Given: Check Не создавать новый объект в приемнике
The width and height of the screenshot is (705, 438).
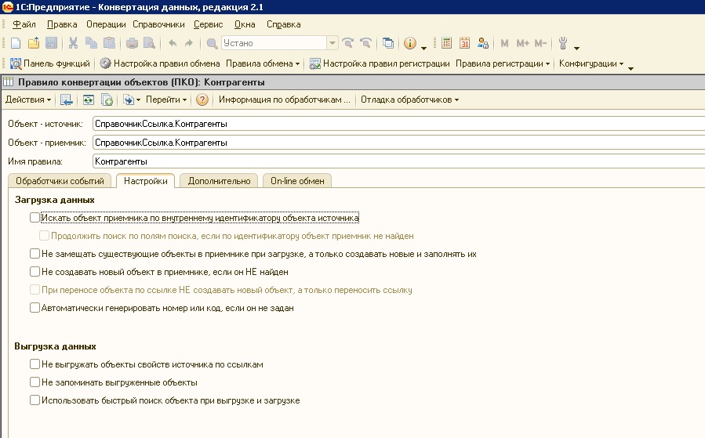Looking at the screenshot, I should pyautogui.click(x=35, y=271).
